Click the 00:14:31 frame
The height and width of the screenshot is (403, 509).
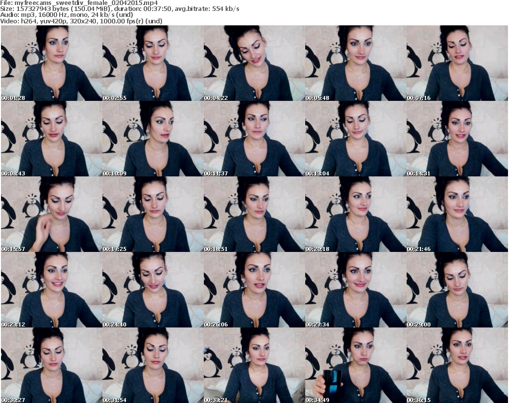click(x=457, y=139)
